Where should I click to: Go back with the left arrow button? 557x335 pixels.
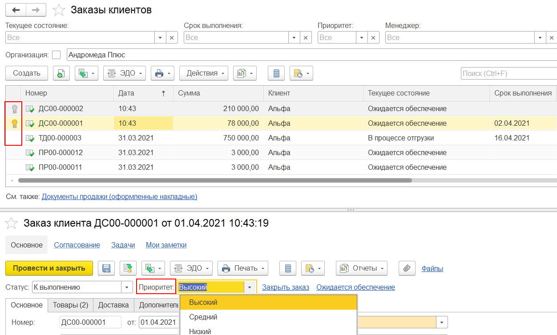click(x=16, y=10)
